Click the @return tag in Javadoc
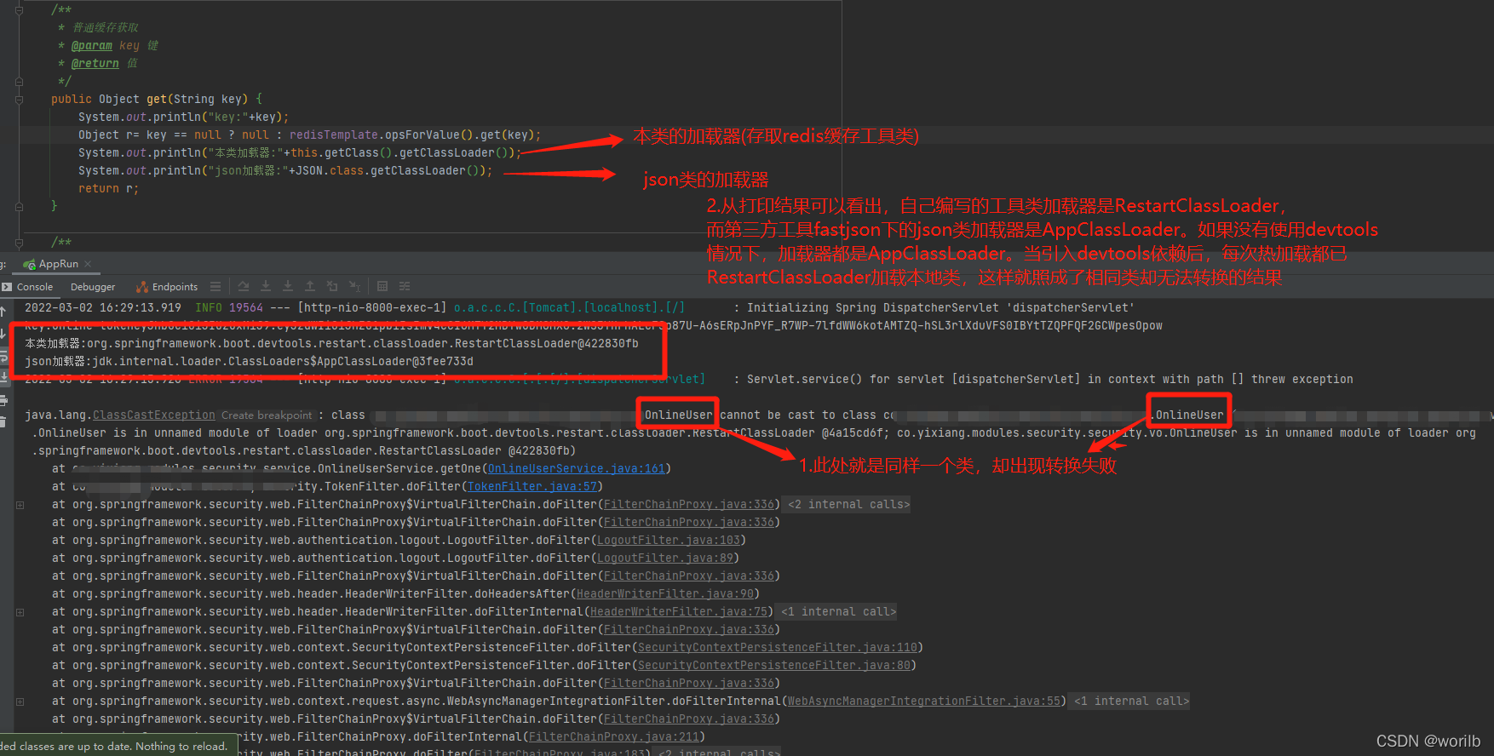 pos(95,63)
